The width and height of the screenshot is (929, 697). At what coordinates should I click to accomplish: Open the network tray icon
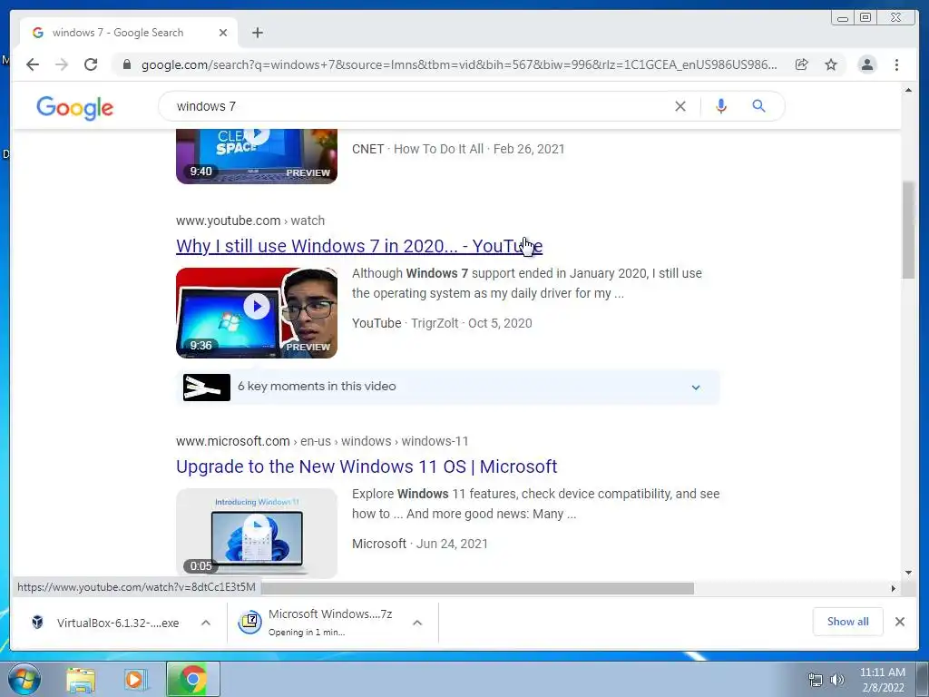pyautogui.click(x=816, y=680)
